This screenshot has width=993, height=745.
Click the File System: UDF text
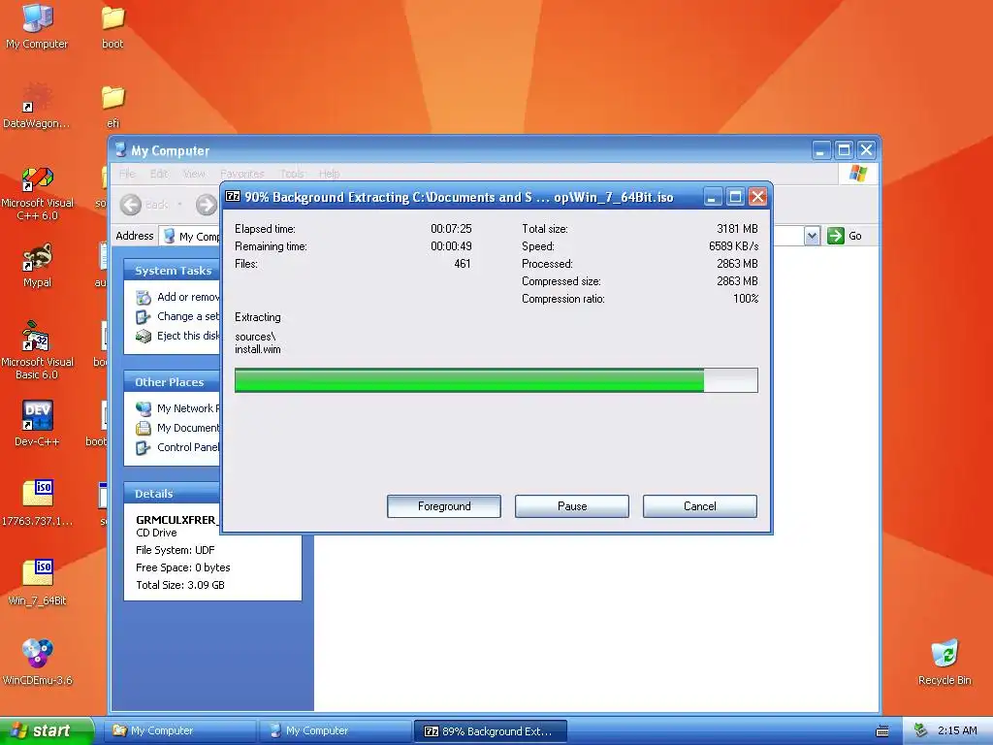(175, 550)
